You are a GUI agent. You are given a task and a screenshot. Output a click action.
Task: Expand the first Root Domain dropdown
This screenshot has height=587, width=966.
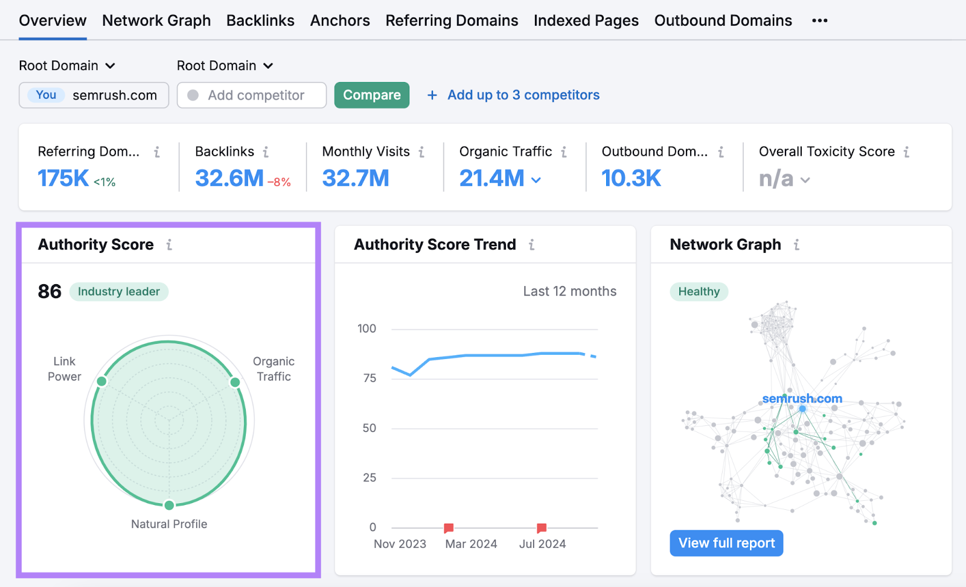coord(67,66)
